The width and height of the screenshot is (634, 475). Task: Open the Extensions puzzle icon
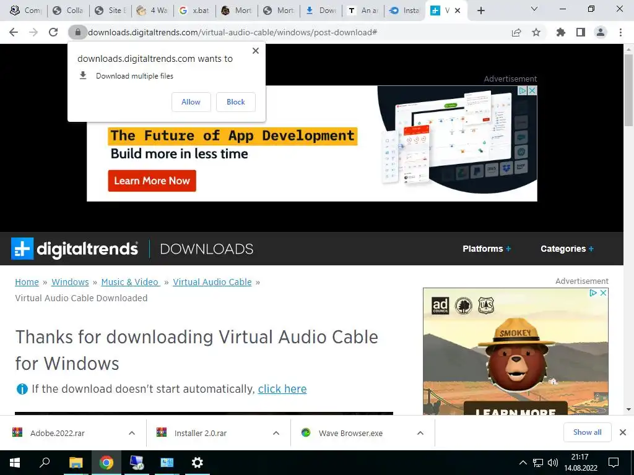(560, 32)
